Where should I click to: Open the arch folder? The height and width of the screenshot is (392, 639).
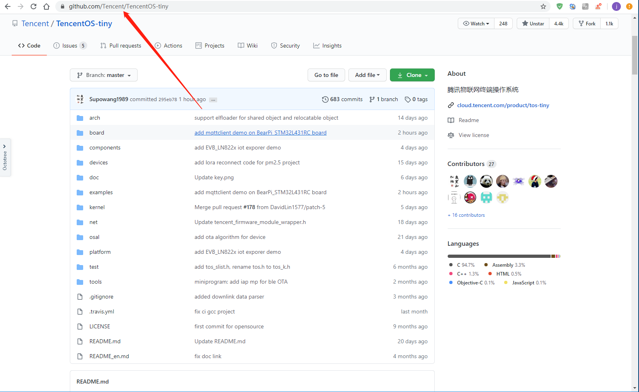tap(95, 118)
